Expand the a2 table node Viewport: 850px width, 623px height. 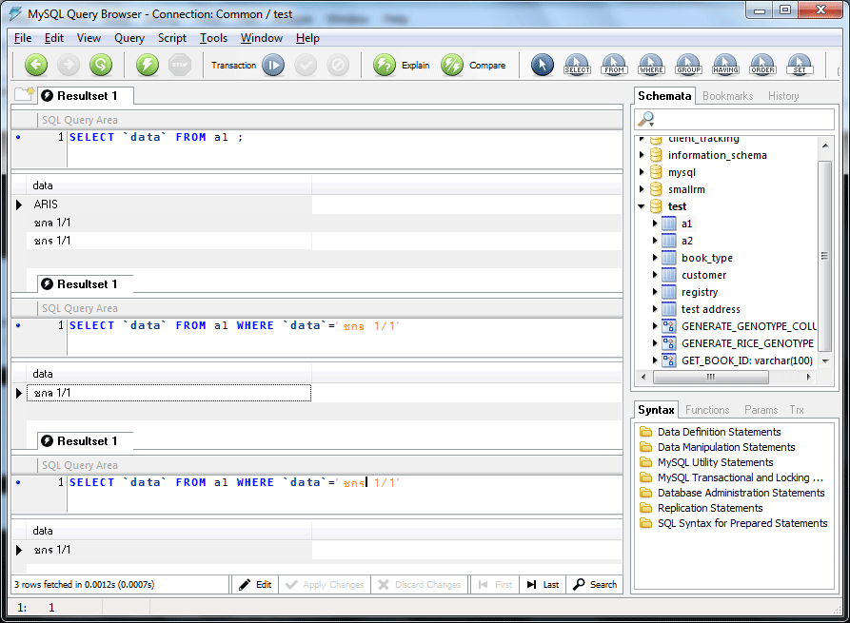click(x=655, y=241)
